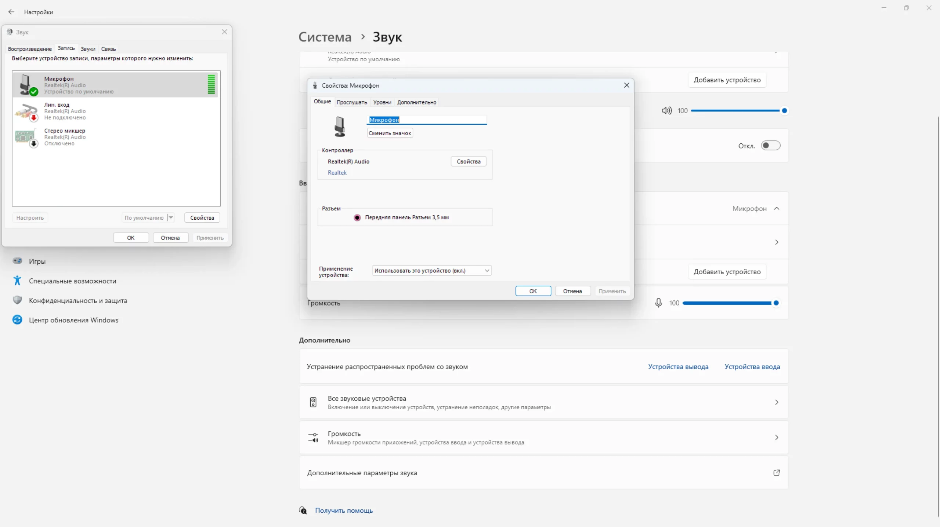
Task: Click the speaker volume icon next to 100
Action: click(x=666, y=110)
